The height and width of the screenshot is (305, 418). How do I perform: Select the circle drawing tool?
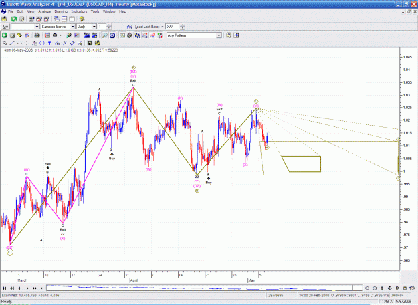[x=42, y=43]
